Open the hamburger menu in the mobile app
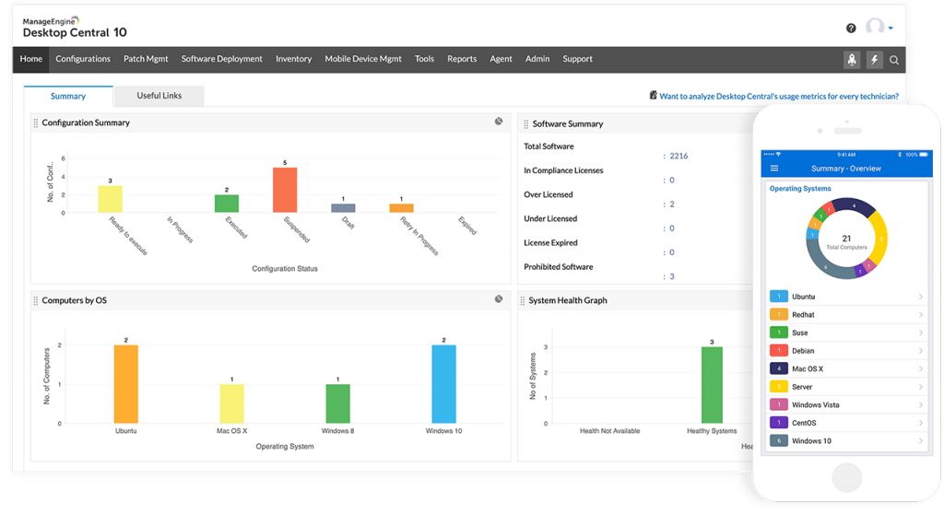Image resolution: width=944 pixels, height=514 pixels. pos(774,169)
